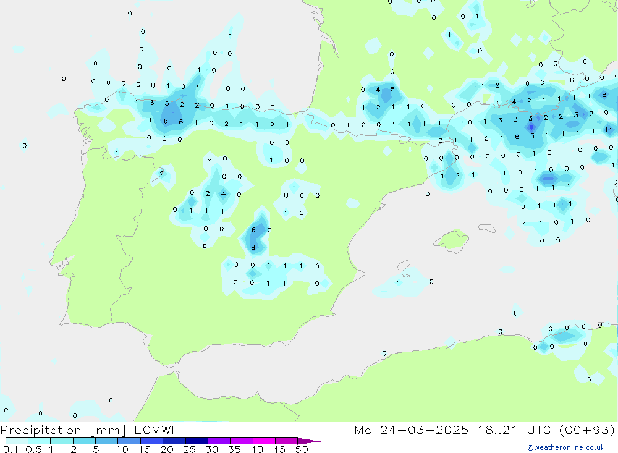
Task: Pick the 15–20 mm blue legend swatch
Action: (x=152, y=441)
